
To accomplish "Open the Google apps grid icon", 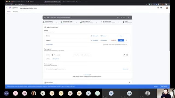I will [158, 8].
